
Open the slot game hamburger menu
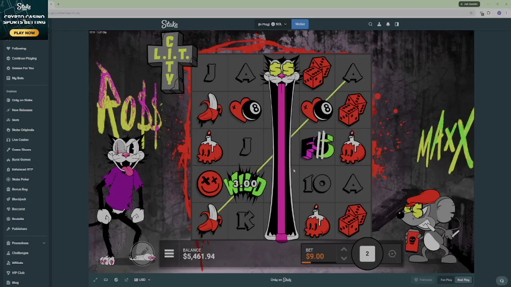click(169, 254)
